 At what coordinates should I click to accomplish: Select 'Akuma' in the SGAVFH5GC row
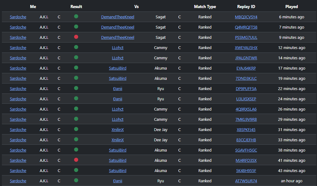(x=160, y=150)
